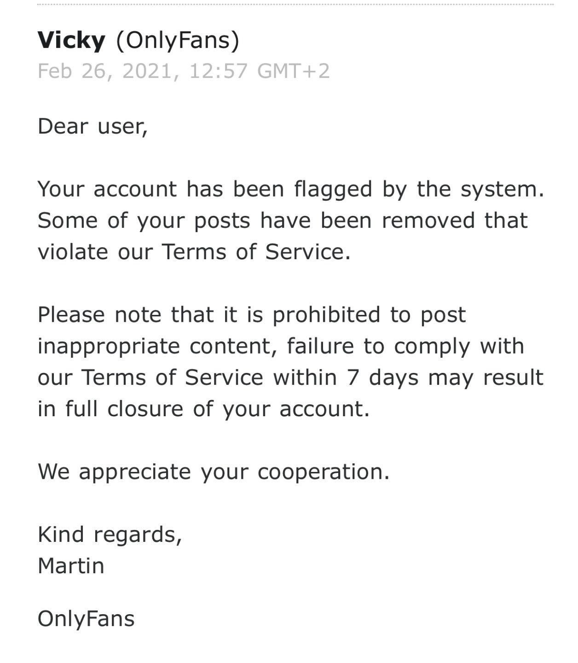The width and height of the screenshot is (578, 663).
Task: Click the OnlyFans signature at bottom
Action: [x=86, y=619]
